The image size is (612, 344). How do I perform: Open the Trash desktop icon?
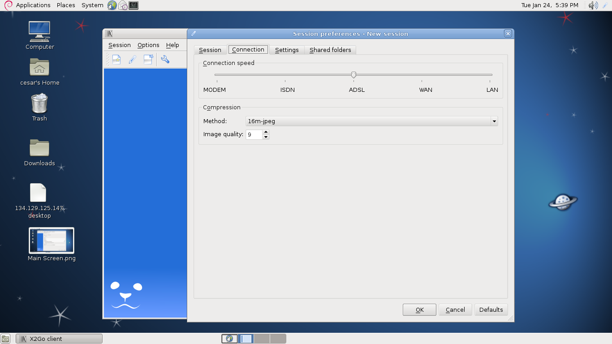(39, 104)
